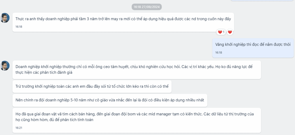
Task: Click the 16:18 timestamp under first message
Action: 19,27
